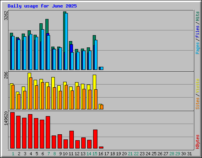This screenshot has width=202, height=158.
Task: Click the 'Visits' legend label
Action: point(198,86)
